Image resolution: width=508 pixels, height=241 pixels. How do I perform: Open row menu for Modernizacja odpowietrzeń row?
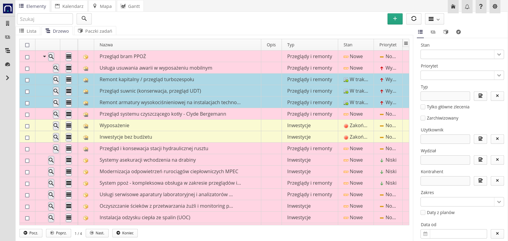69,171
